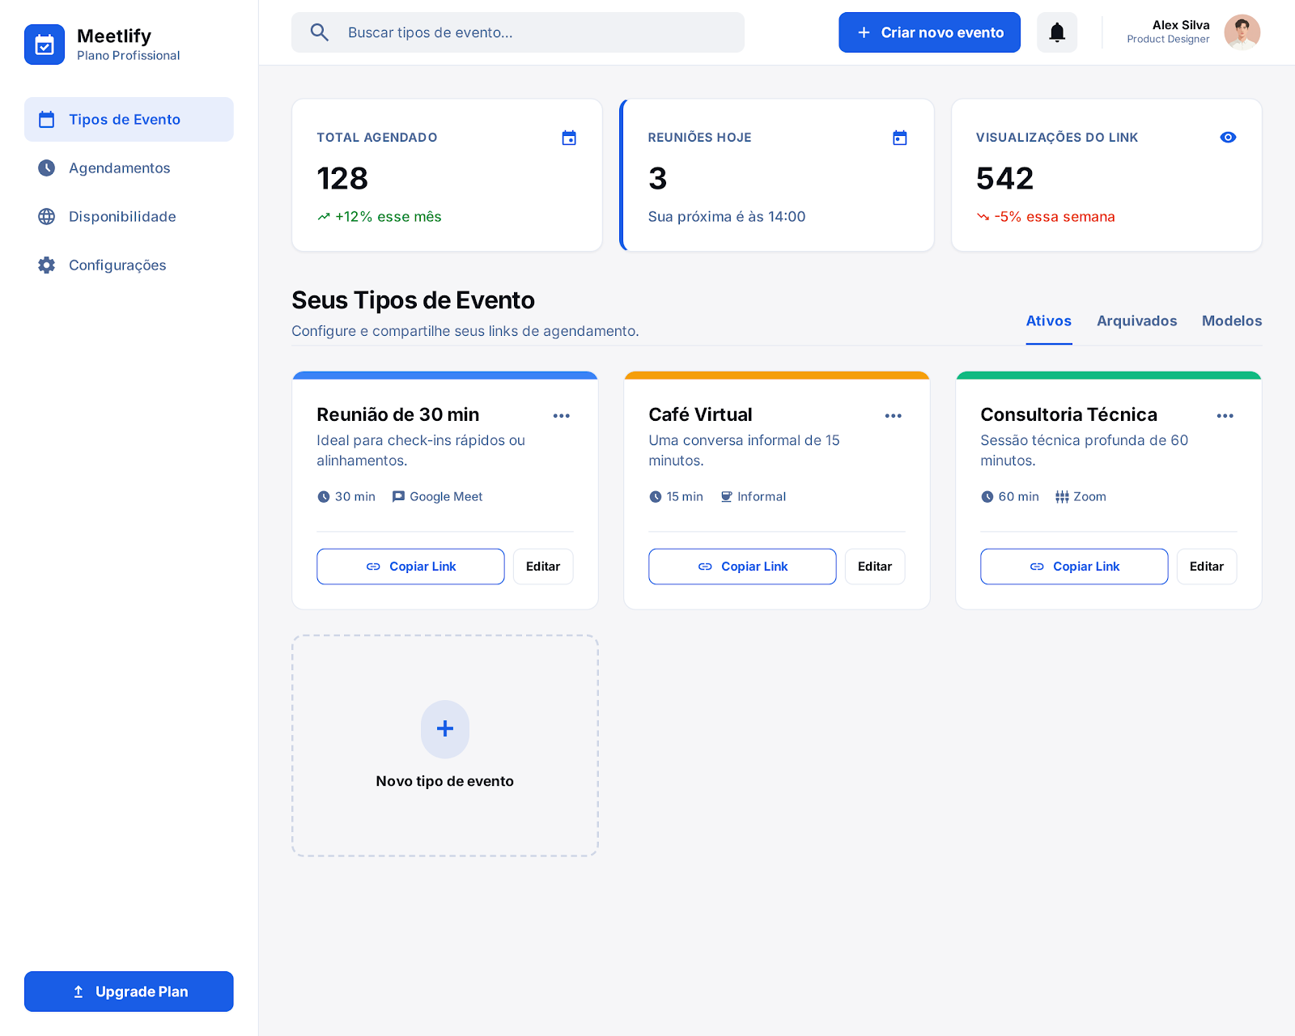Click the eye icon on Visualizações do Link
Viewport: 1295px width, 1036px height.
pyautogui.click(x=1228, y=138)
